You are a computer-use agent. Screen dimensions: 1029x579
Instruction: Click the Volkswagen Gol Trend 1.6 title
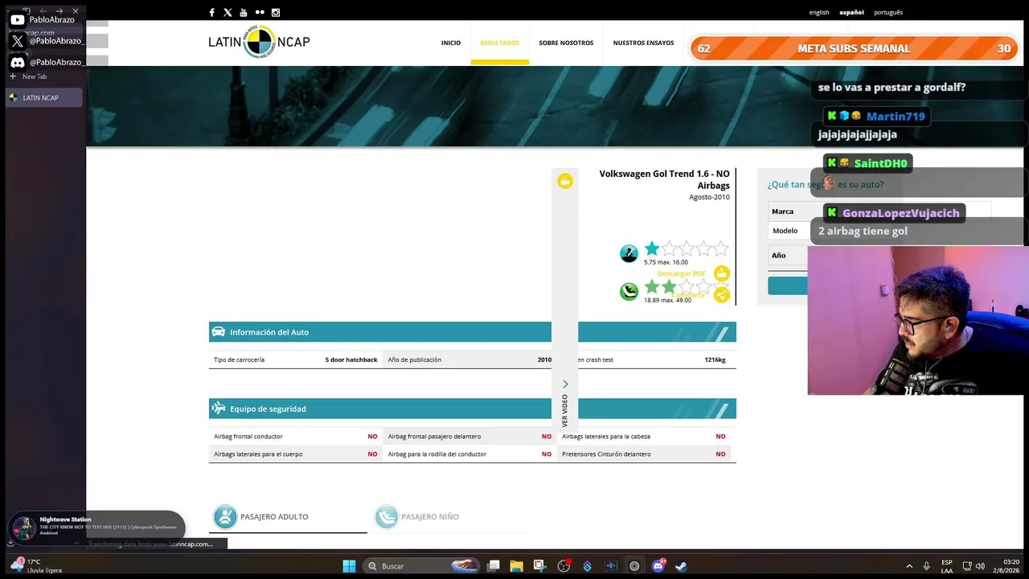point(665,179)
